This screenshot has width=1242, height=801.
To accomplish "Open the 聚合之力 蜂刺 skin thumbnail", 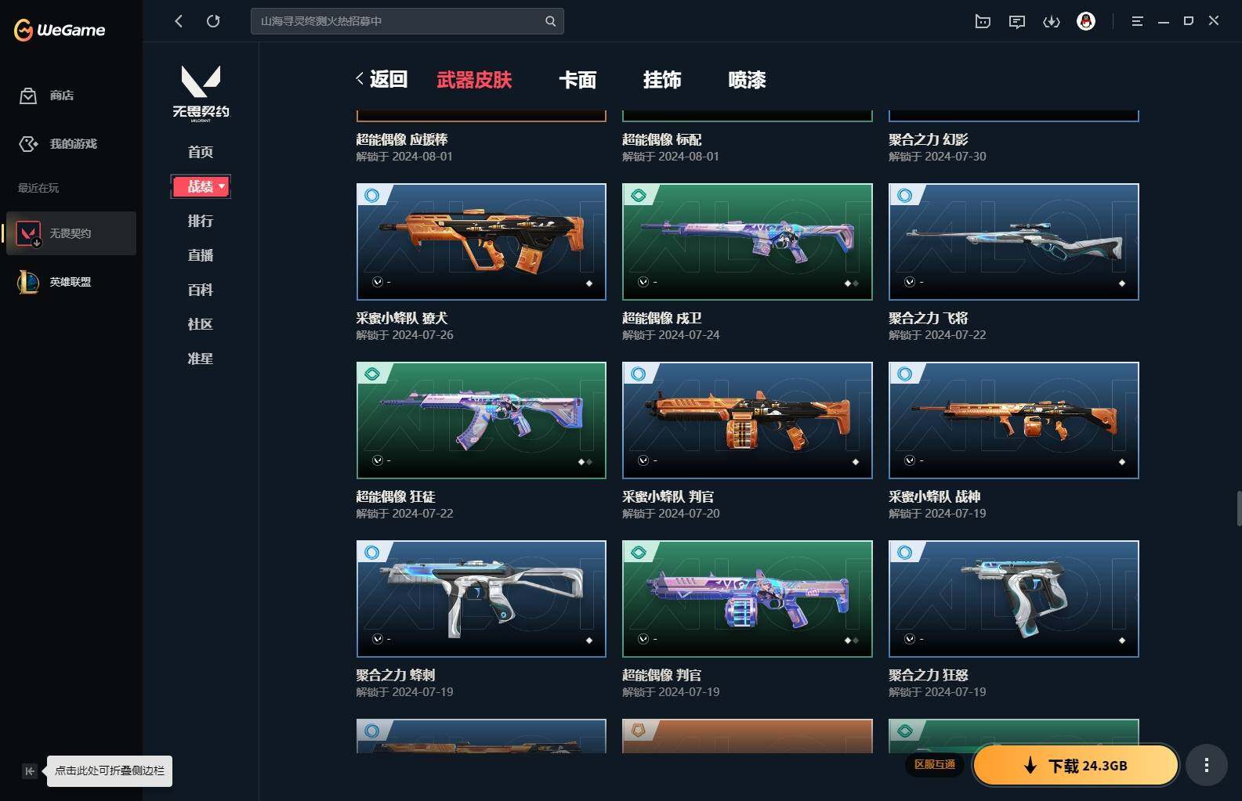I will pyautogui.click(x=481, y=599).
